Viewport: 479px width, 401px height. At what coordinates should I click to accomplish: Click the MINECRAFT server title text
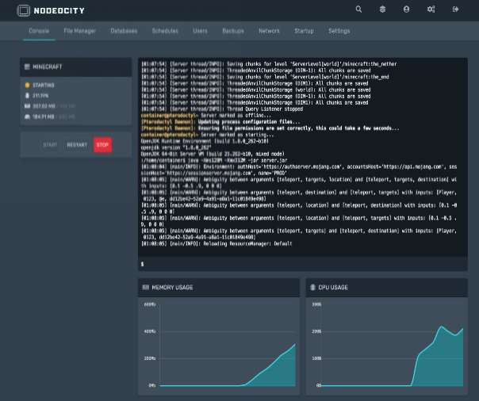click(x=48, y=67)
